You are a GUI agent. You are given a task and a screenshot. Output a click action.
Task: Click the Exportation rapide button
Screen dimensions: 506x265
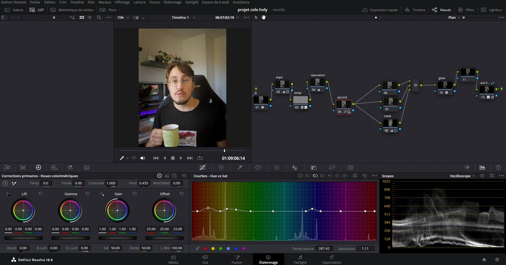(x=380, y=9)
